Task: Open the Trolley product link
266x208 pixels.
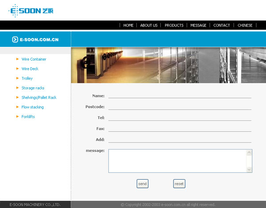Action: click(x=27, y=78)
